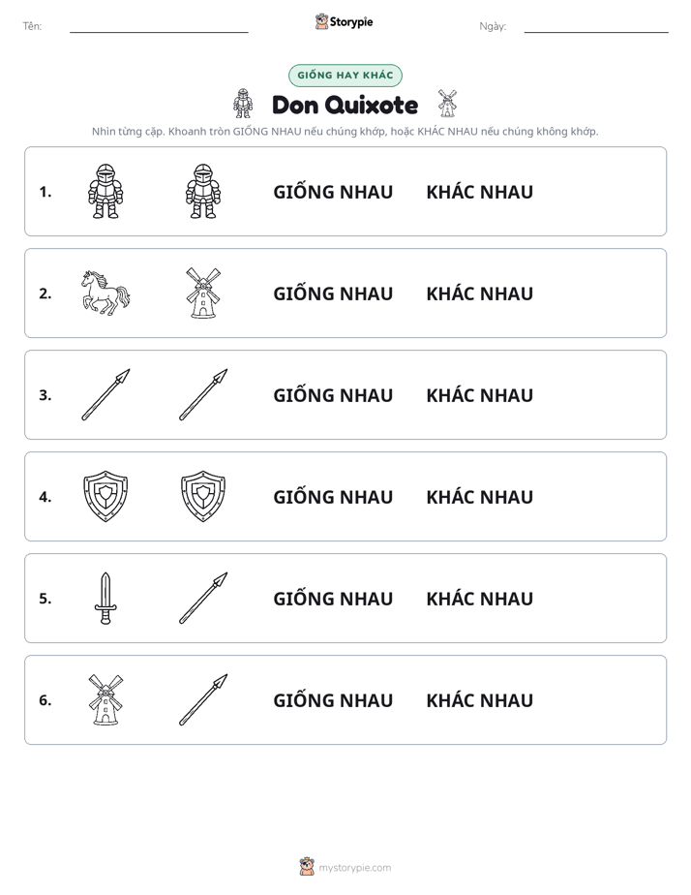This screenshot has width=691, height=895.
Task: Click the windmill icon in row 2
Action: pyautogui.click(x=203, y=293)
